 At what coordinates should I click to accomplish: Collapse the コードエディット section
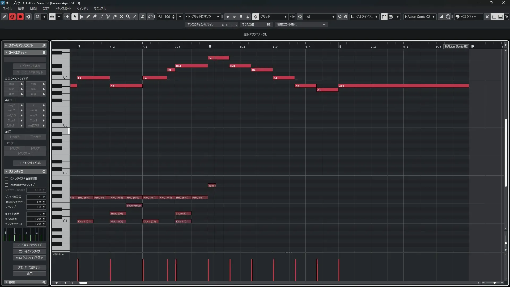click(x=6, y=53)
